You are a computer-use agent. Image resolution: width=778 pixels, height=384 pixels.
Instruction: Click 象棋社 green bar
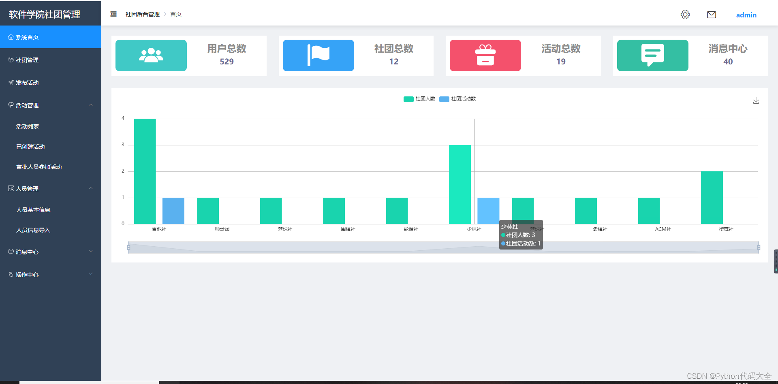586,211
